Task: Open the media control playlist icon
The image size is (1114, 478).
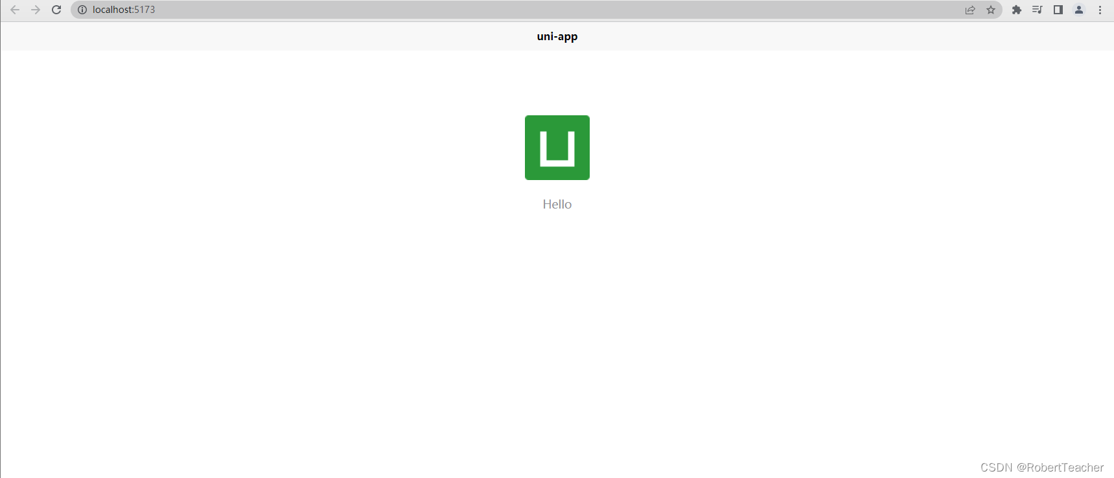Action: pyautogui.click(x=1038, y=10)
